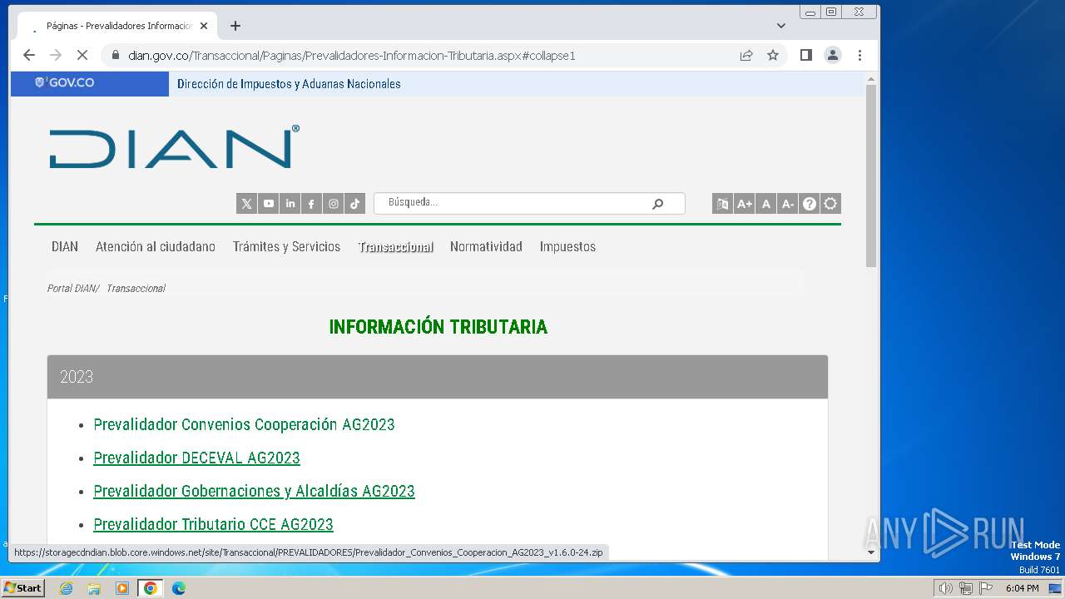Image resolution: width=1065 pixels, height=599 pixels.
Task: Click the INFORMACIÓN TRIBUTARIA heading
Action: (438, 327)
